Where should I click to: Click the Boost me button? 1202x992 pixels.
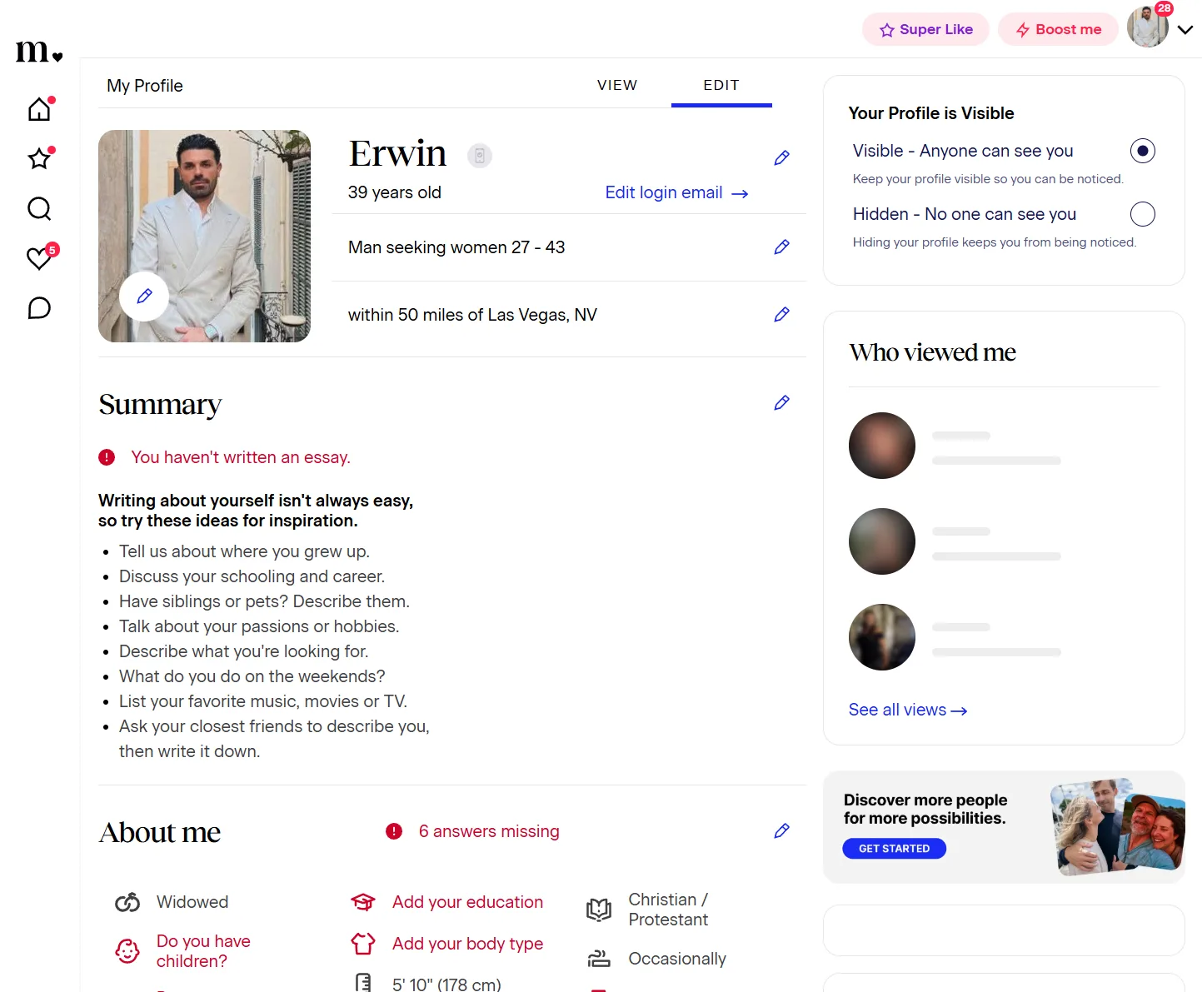coord(1058,29)
